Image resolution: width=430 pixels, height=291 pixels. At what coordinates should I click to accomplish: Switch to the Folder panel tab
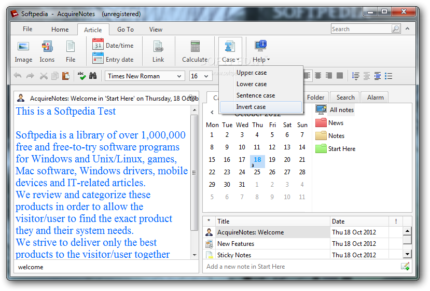click(x=316, y=98)
